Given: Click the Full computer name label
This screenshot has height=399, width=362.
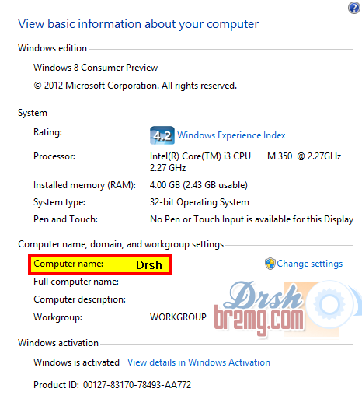Looking at the screenshot, I should coord(76,282).
